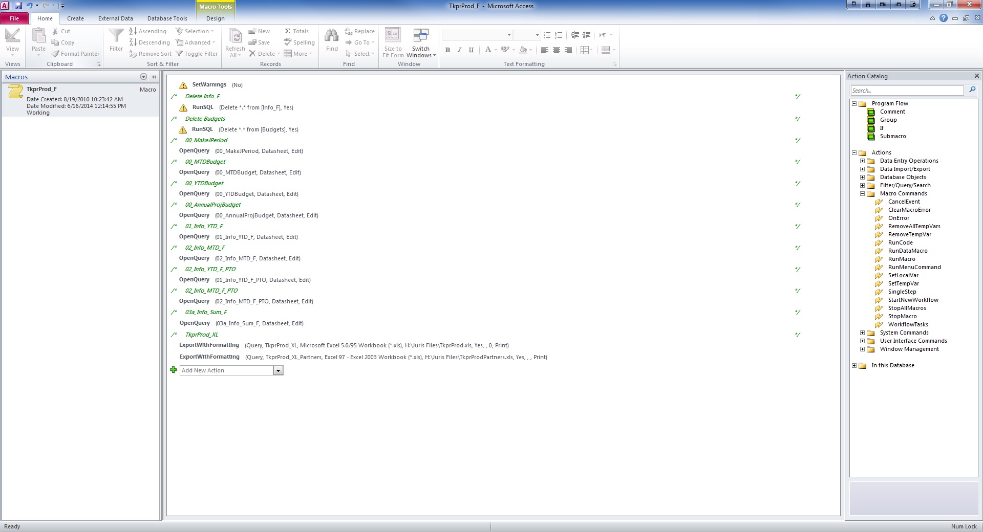This screenshot has width=983, height=532.
Task: Close the Action Catalog pane
Action: pos(976,76)
